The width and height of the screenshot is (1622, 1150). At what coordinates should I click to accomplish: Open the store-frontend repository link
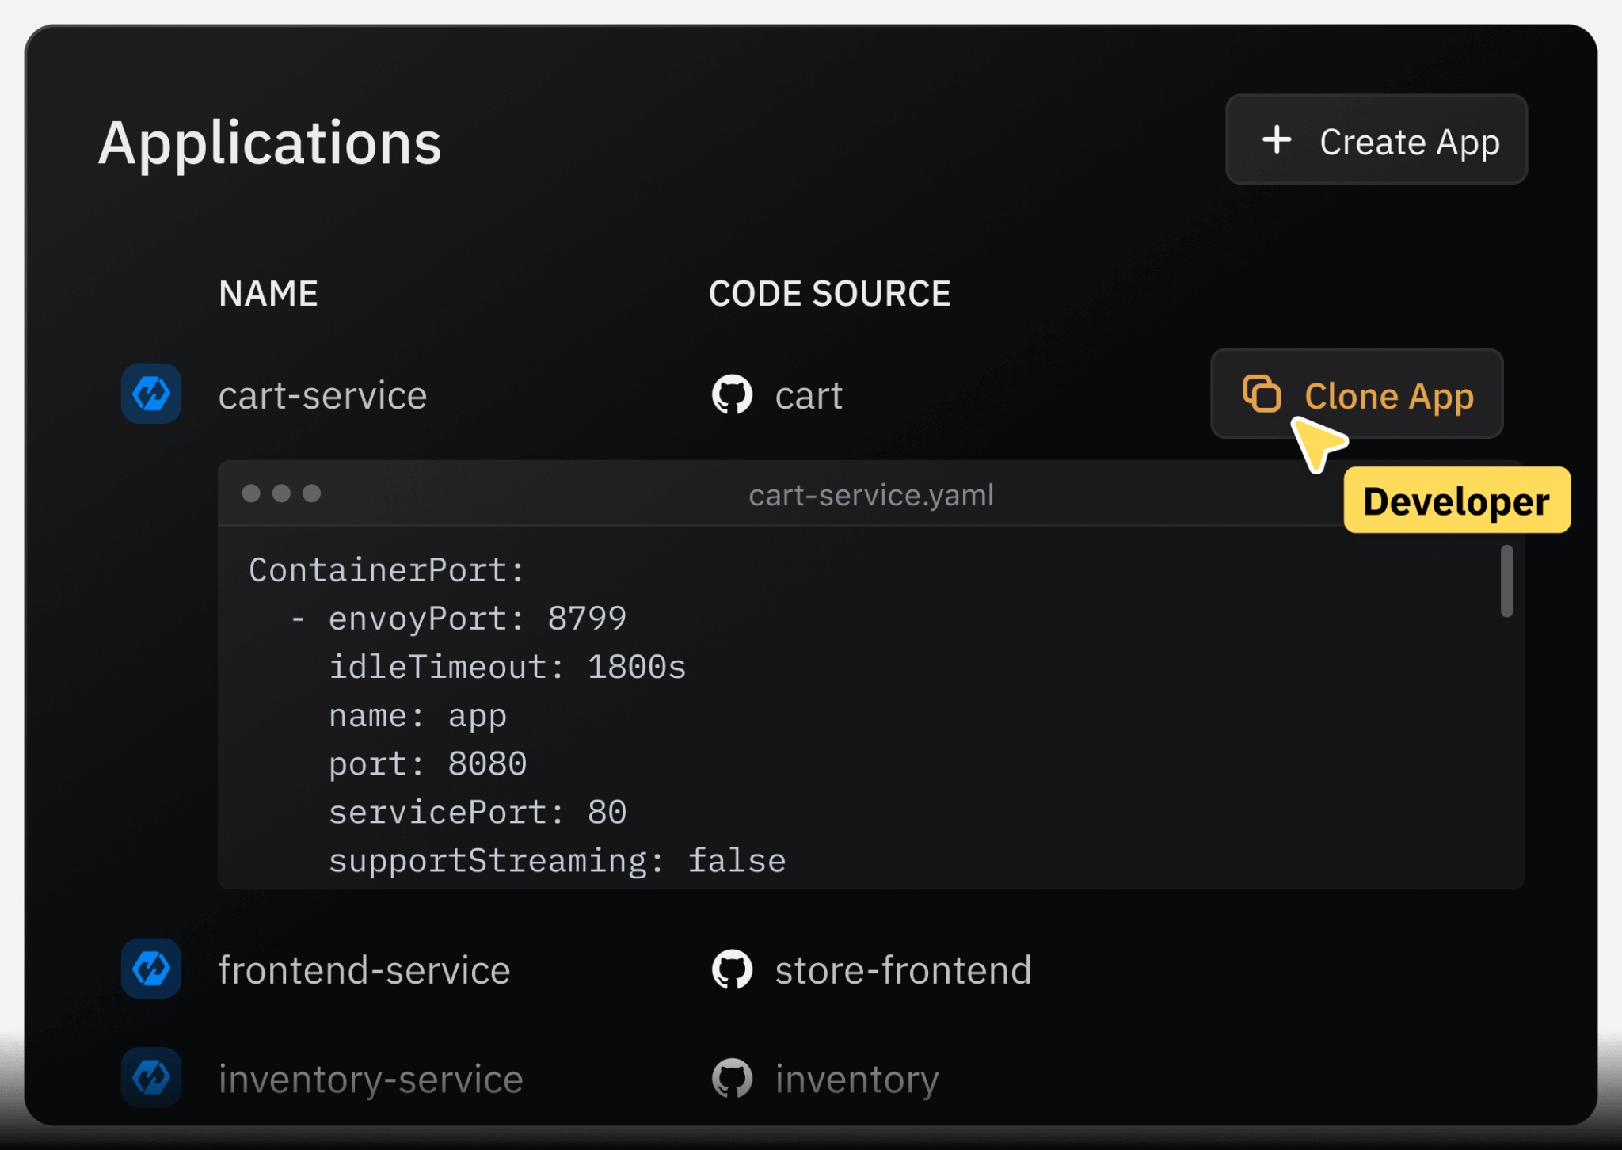(x=903, y=970)
